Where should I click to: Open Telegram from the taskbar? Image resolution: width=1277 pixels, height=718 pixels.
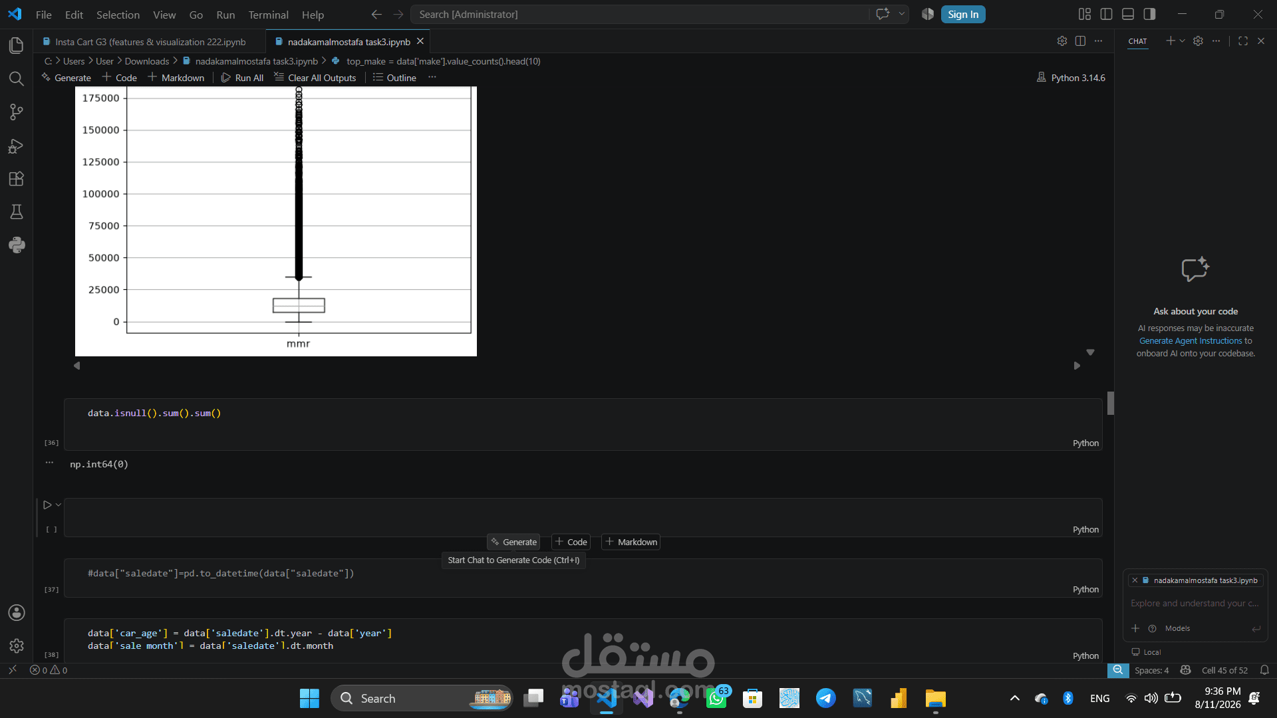[x=826, y=698]
